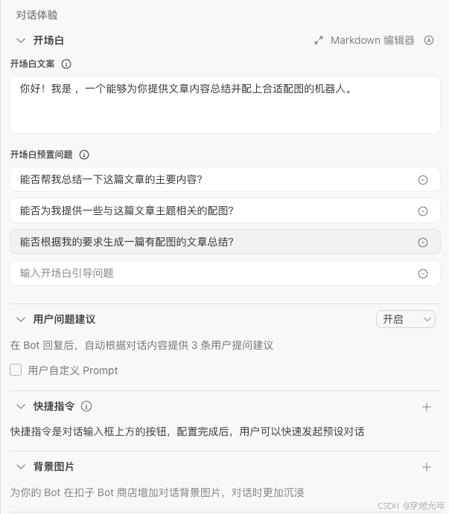Screen dimensions: 449x514
Task: Collapse the 快捷指令 section
Action: click(x=21, y=406)
